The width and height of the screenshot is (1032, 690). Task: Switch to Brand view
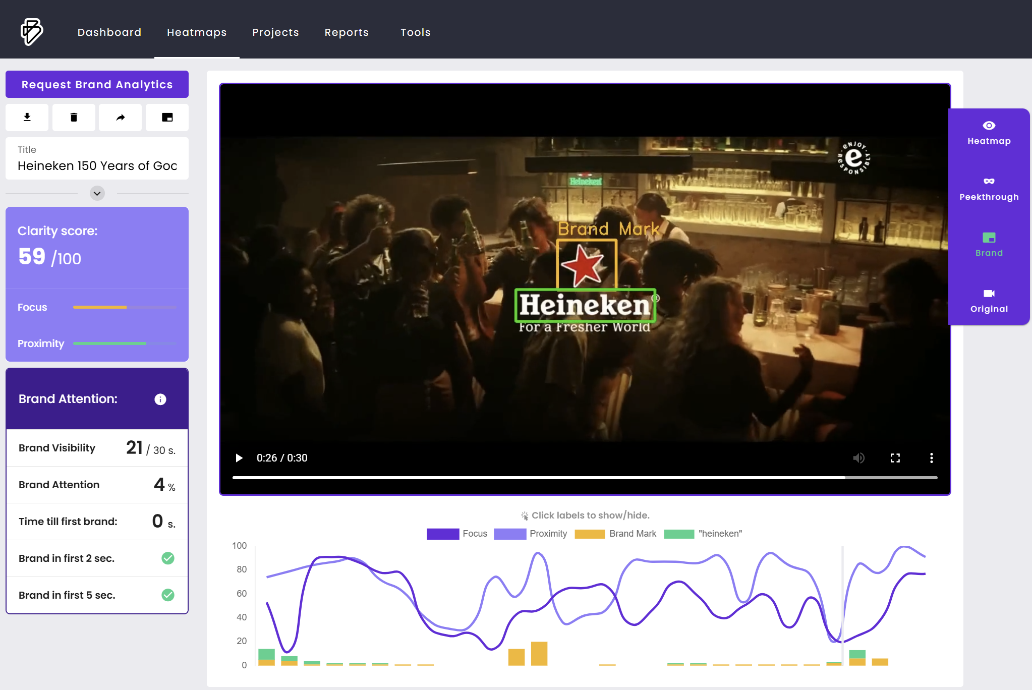click(989, 245)
